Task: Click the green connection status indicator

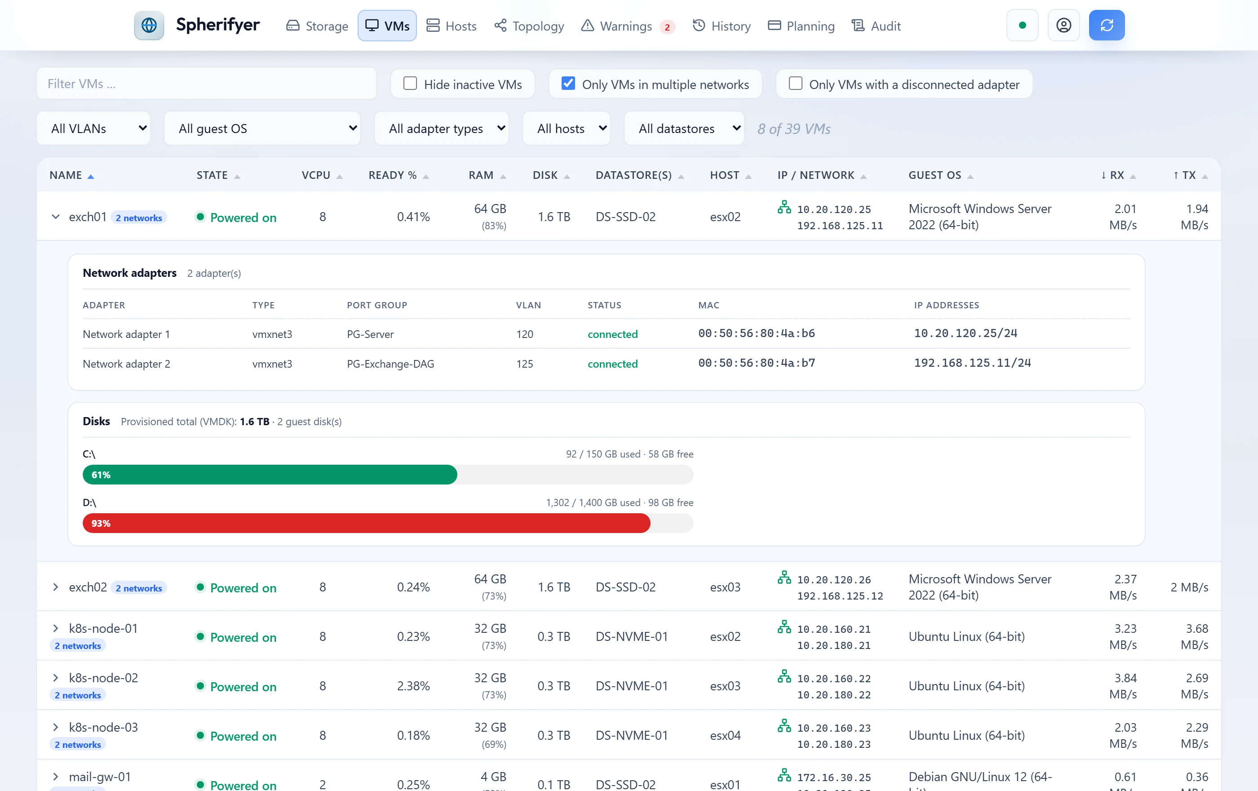Action: [1023, 25]
